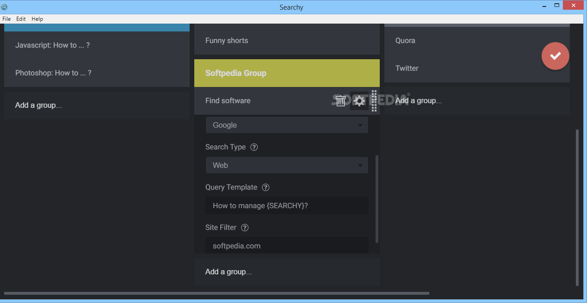Click the horizontal scrollbar at the bottom
This screenshot has height=303, width=587.
tap(217, 293)
